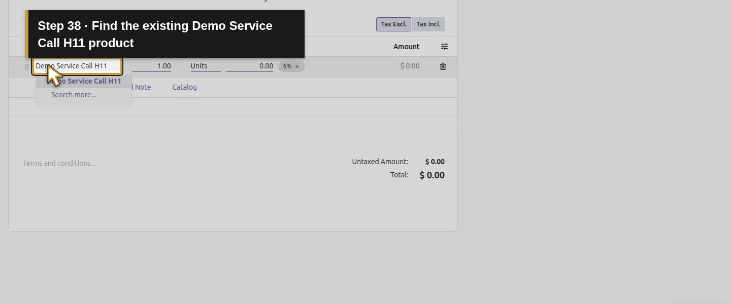Remove the 6% tax tag
Screen dimensions: 731x304
[297, 66]
